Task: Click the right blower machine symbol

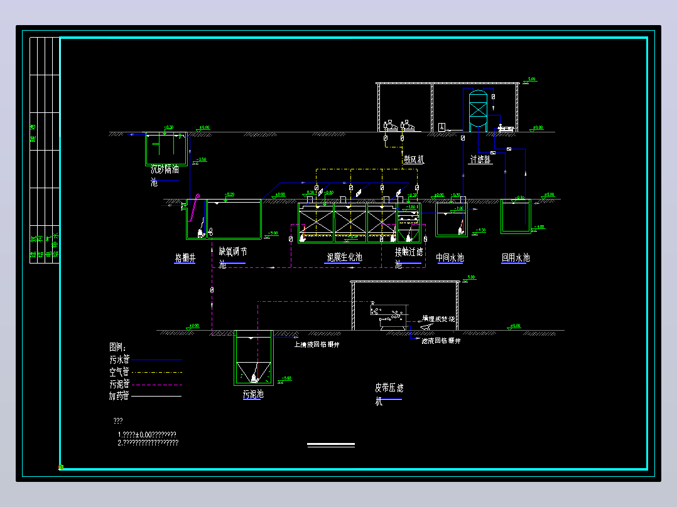Action: pyautogui.click(x=407, y=126)
